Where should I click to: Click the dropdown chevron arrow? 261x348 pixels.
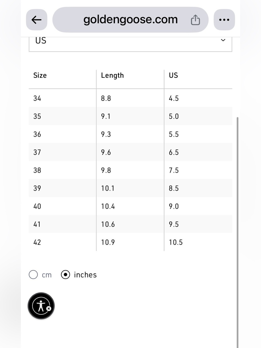pyautogui.click(x=223, y=40)
